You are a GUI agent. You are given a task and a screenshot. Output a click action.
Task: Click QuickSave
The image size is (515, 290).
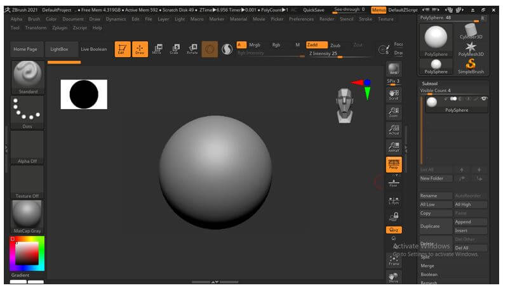(314, 10)
